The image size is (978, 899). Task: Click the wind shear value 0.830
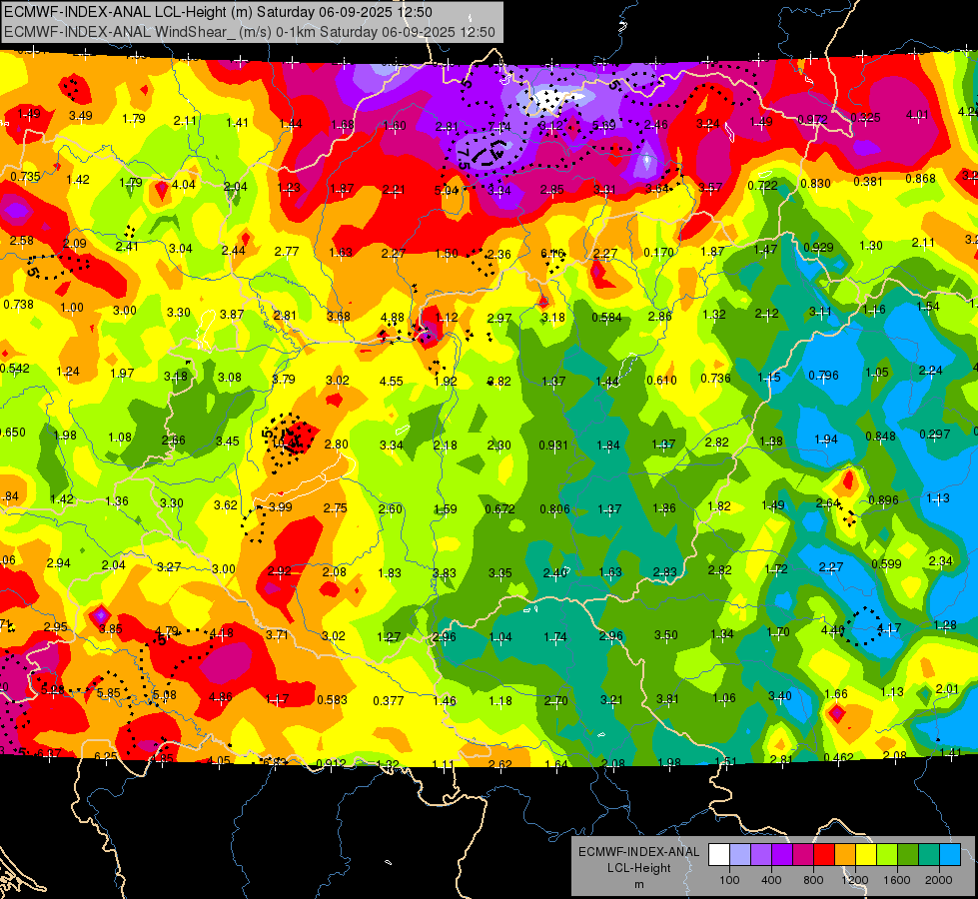click(816, 184)
